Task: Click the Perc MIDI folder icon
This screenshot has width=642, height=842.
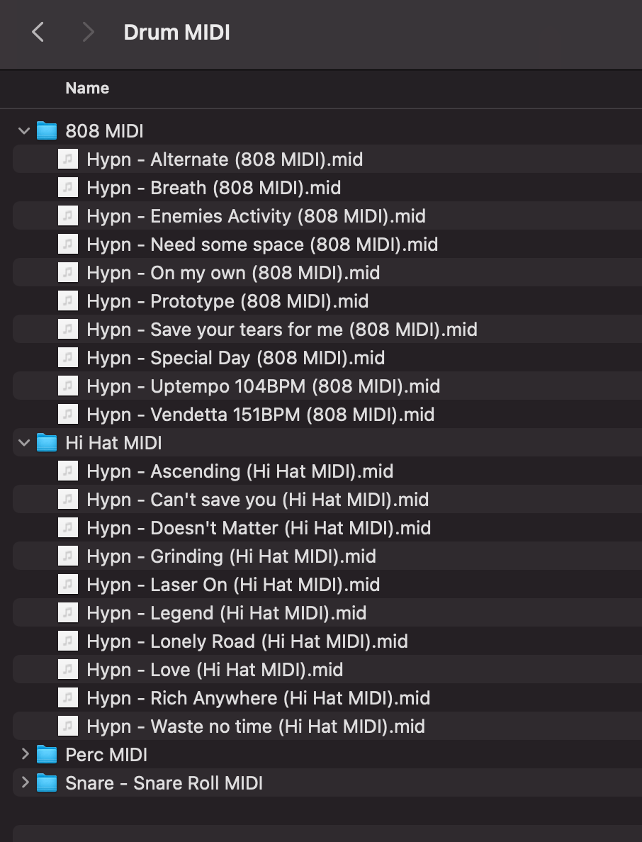Action: point(47,754)
